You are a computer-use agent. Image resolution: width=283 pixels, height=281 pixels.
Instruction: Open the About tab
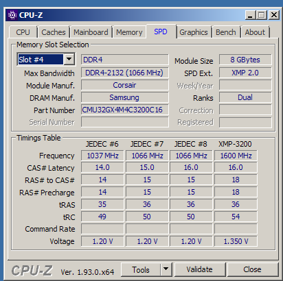pos(255,32)
